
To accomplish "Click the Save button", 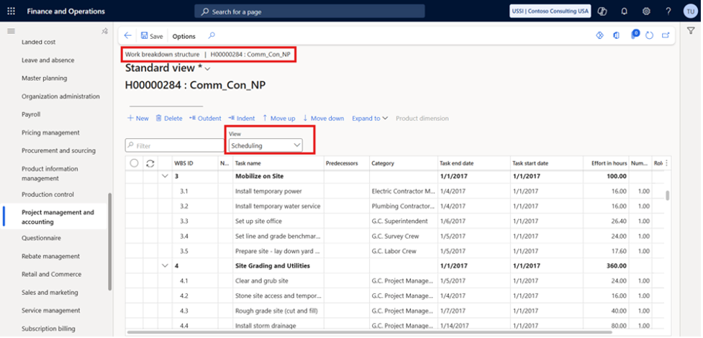I will (152, 36).
